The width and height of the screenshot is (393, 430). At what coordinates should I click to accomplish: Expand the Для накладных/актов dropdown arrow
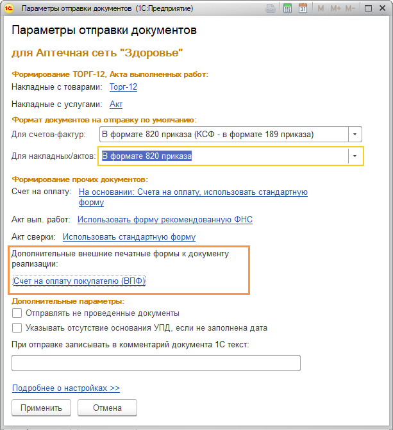click(x=355, y=156)
